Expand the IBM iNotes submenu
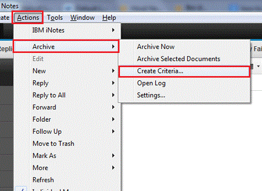The image size is (262, 191). point(67,30)
